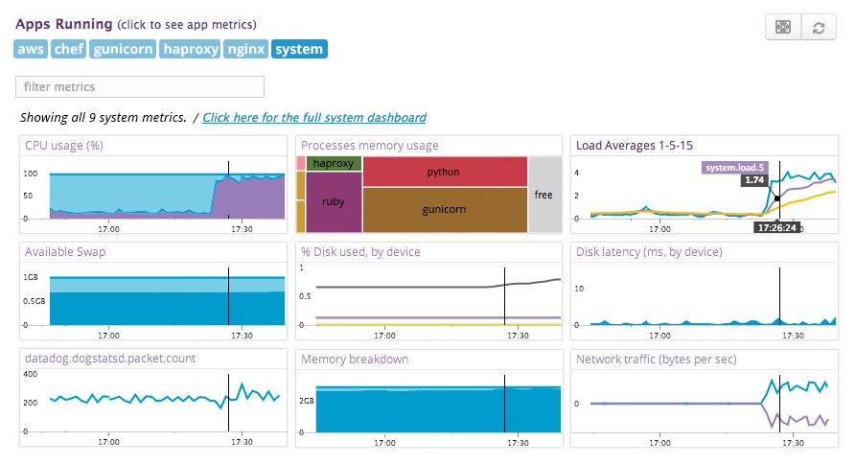The height and width of the screenshot is (465, 856).
Task: Switch to the gunicorn app tag
Action: coord(123,49)
